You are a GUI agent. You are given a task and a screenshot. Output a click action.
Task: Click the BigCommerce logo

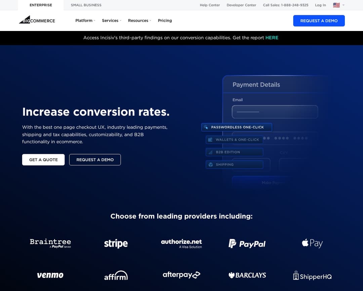[x=37, y=20]
